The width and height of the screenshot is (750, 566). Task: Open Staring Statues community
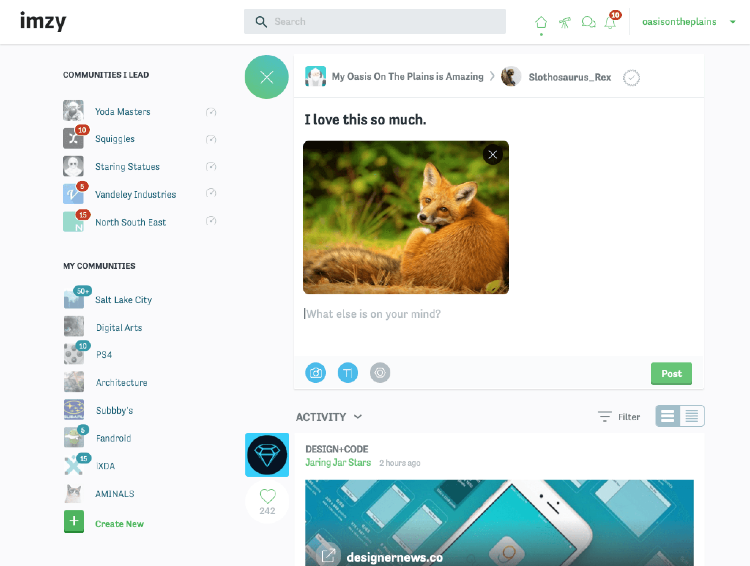click(127, 167)
